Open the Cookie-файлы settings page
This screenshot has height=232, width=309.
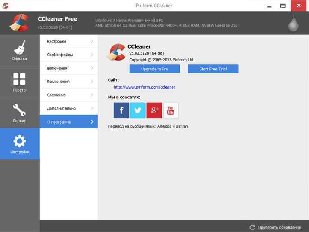point(69,55)
